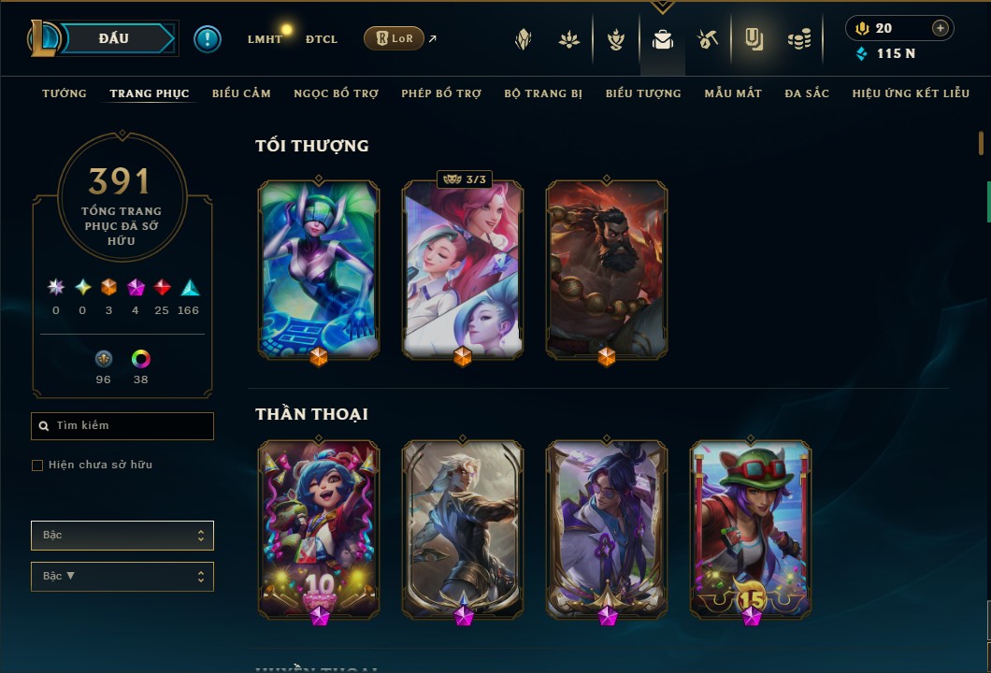The width and height of the screenshot is (991, 673).
Task: Click the chroma color wheel icon
Action: (140, 359)
